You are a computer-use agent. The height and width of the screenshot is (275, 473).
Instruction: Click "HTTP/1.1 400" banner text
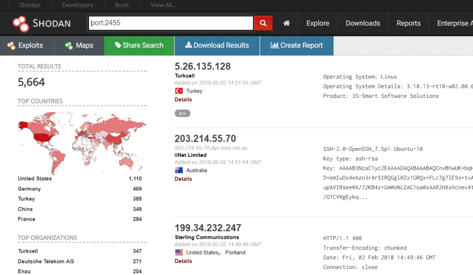coord(342,238)
